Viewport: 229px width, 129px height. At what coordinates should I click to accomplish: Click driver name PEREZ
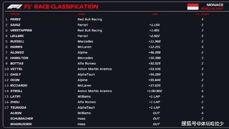pyautogui.click(x=15, y=19)
